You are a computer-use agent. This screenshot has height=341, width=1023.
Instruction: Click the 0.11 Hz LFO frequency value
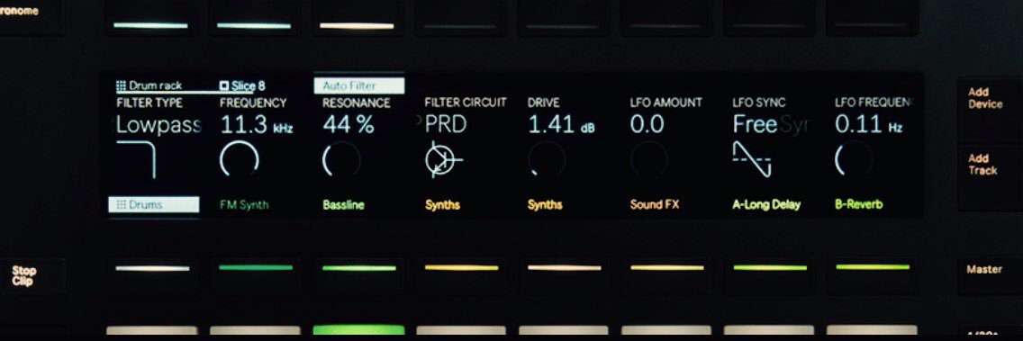[x=868, y=124]
